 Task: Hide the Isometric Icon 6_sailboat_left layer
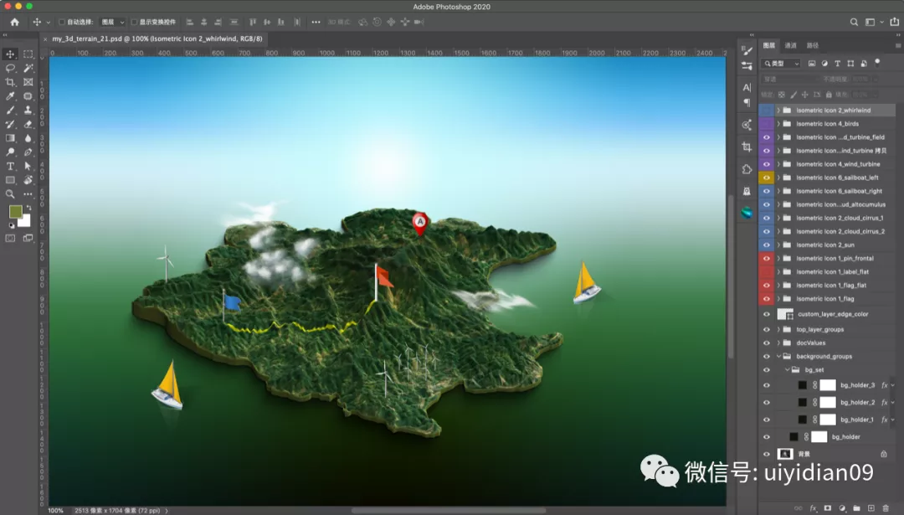[x=766, y=178]
